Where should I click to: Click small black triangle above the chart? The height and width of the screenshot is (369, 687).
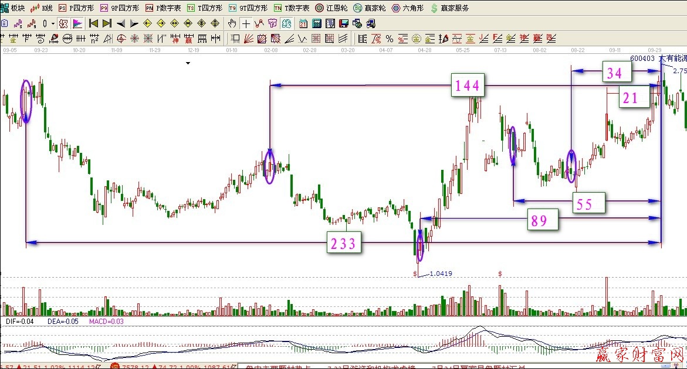(188, 63)
